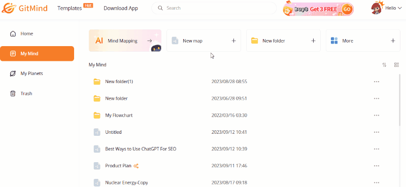This screenshot has width=406, height=187.
Task: Open options for New folder row
Action: pos(377,98)
